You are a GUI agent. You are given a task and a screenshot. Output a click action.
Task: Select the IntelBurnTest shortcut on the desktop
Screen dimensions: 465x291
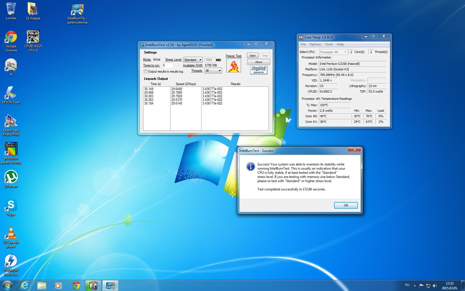pyautogui.click(x=77, y=14)
